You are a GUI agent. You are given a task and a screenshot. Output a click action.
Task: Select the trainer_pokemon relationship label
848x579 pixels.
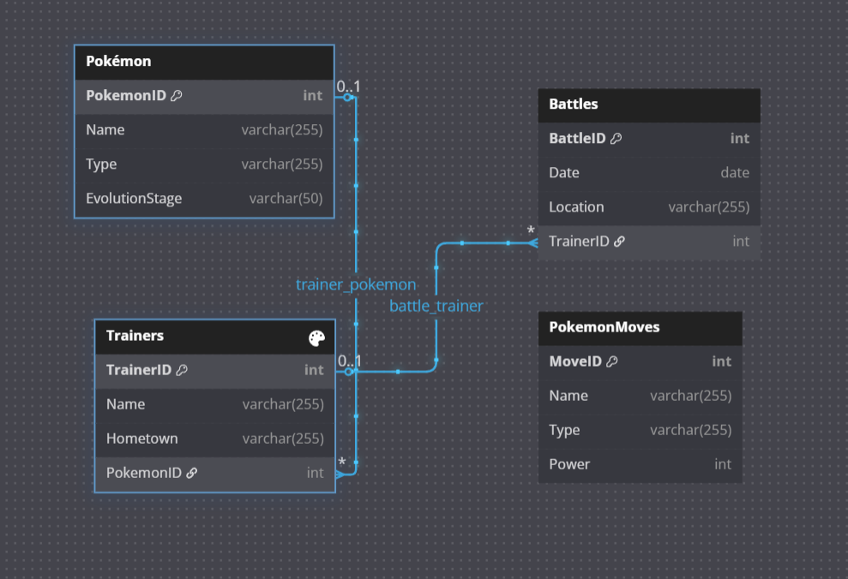[356, 284]
